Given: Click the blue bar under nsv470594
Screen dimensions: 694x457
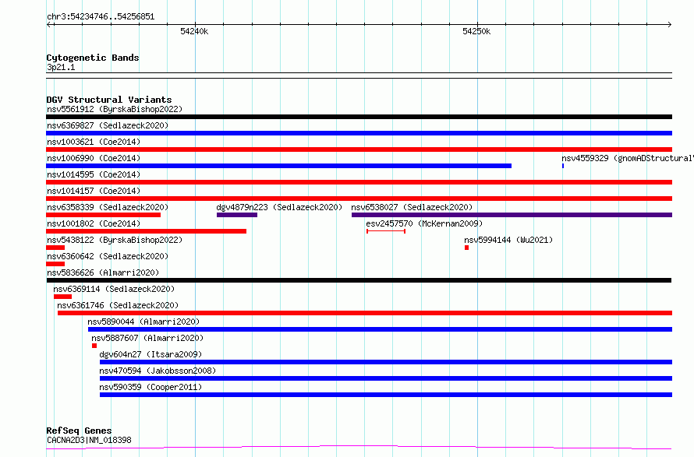Looking at the screenshot, I should click(x=386, y=378).
